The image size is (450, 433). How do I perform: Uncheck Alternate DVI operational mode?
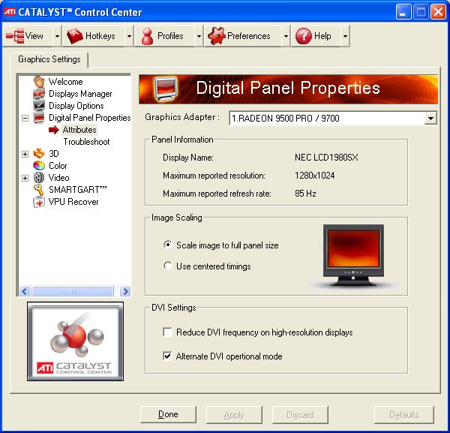coord(167,356)
